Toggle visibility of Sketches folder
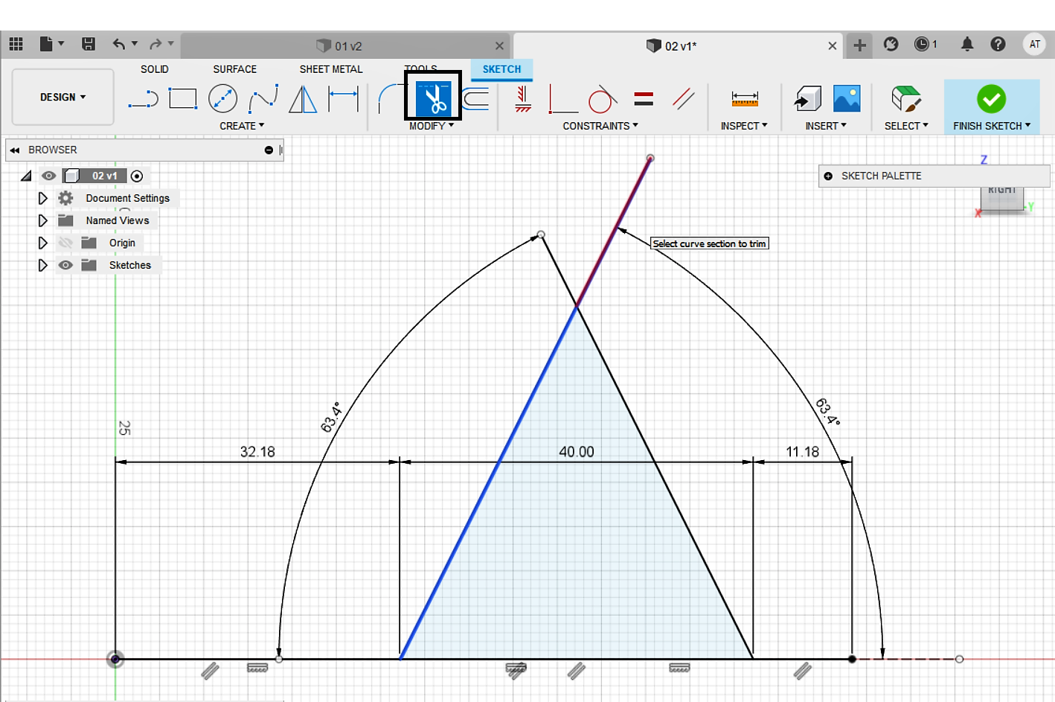Screen dimensions: 1055x702 coord(65,265)
